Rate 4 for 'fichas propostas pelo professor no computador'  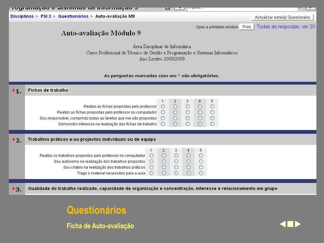pyautogui.click(x=200, y=112)
